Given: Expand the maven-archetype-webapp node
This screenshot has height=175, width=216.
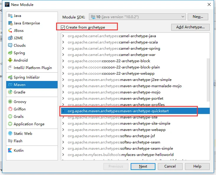Looking at the screenshot, I should tap(63, 130).
